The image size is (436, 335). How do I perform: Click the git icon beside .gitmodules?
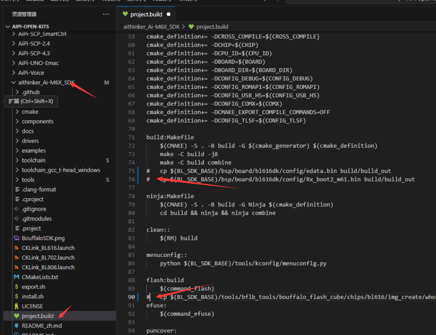(x=17, y=219)
